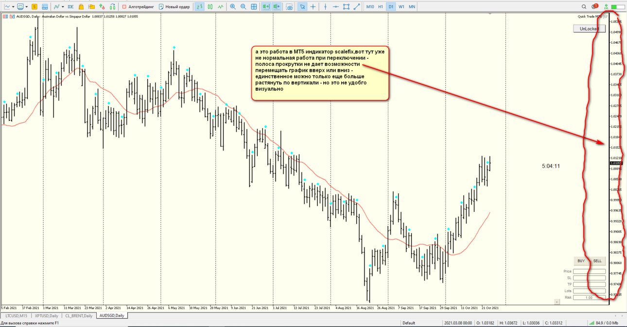Screen dimensions: 627x327
Task: Zoom in on the chart
Action: [233, 7]
